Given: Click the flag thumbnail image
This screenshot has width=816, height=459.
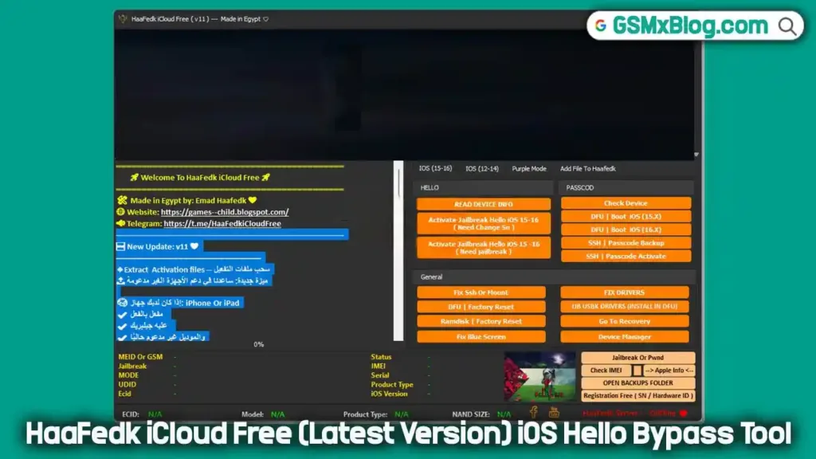Looking at the screenshot, I should (539, 377).
